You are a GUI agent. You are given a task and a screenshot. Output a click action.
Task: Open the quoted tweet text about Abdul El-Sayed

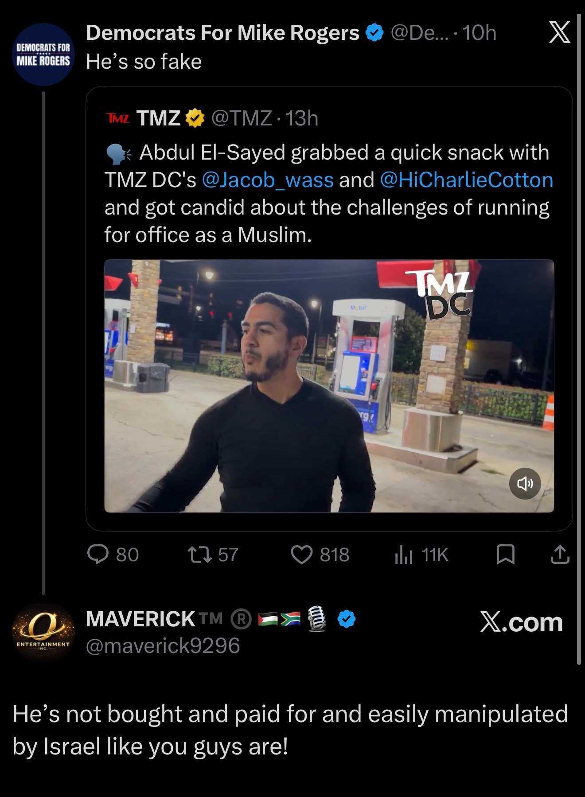[x=328, y=194]
